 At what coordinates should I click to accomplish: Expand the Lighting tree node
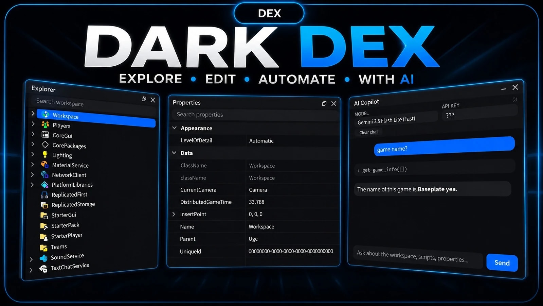pyautogui.click(x=33, y=154)
